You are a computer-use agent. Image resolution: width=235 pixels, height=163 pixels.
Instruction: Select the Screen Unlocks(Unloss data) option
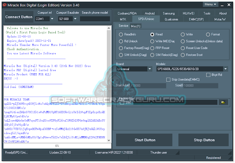183,41
